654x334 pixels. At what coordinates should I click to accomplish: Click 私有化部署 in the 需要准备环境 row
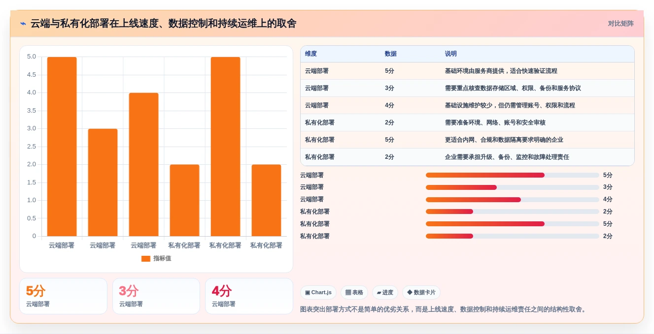tap(320, 122)
